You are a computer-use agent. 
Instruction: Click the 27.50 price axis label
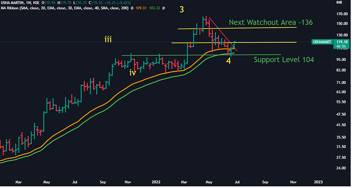click(x=342, y=157)
